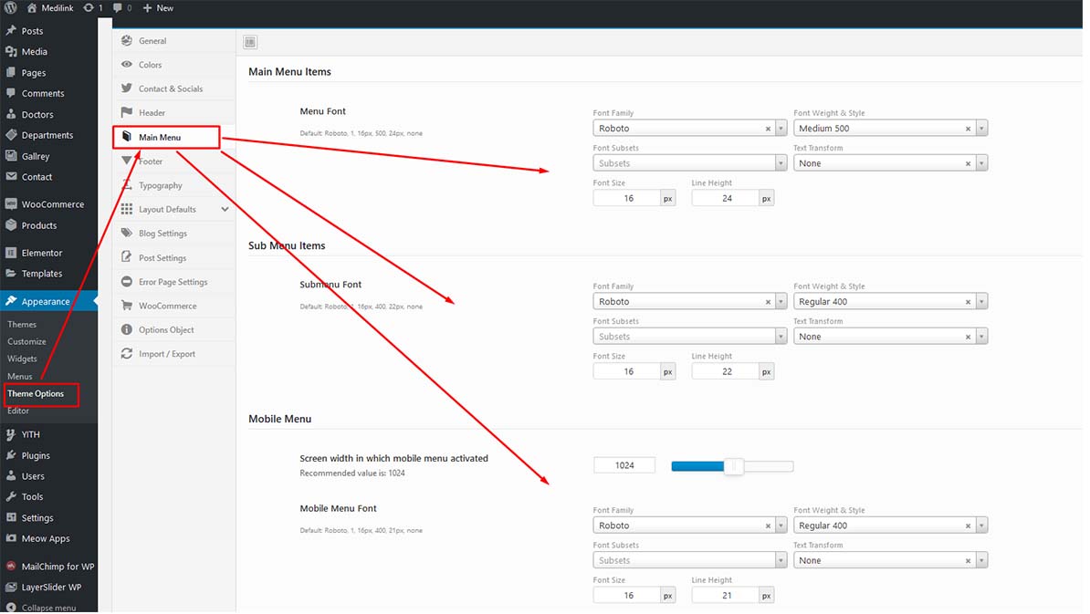Screen dimensions: 1090x614
Task: Open Menu Font Family dropdown
Action: click(x=689, y=129)
